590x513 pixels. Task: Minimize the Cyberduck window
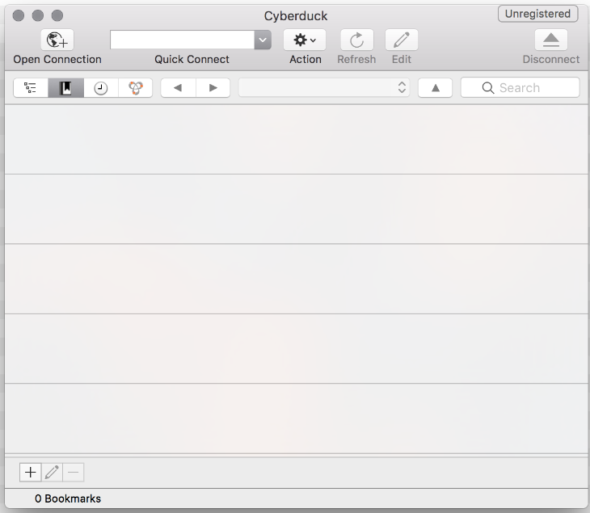38,15
